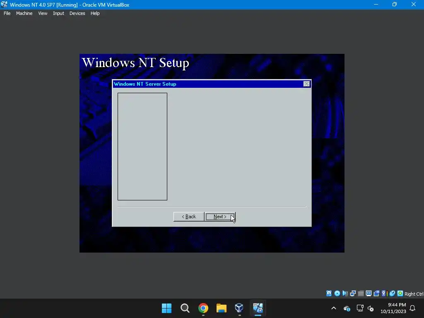Open the View menu
Screen dimensions: 424x318
coord(43,13)
